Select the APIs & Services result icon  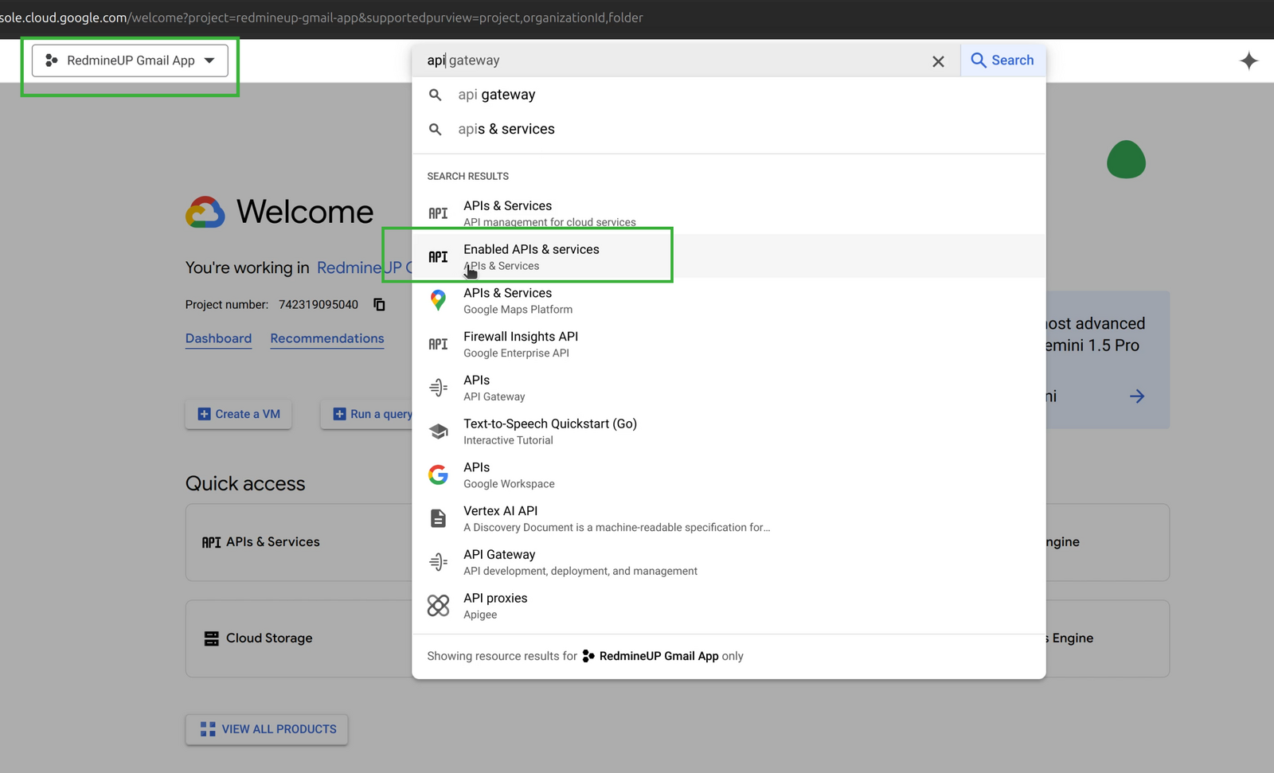coord(438,213)
